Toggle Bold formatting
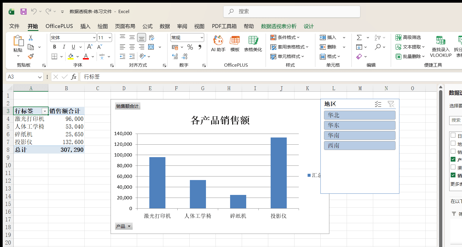 pyautogui.click(x=55, y=47)
